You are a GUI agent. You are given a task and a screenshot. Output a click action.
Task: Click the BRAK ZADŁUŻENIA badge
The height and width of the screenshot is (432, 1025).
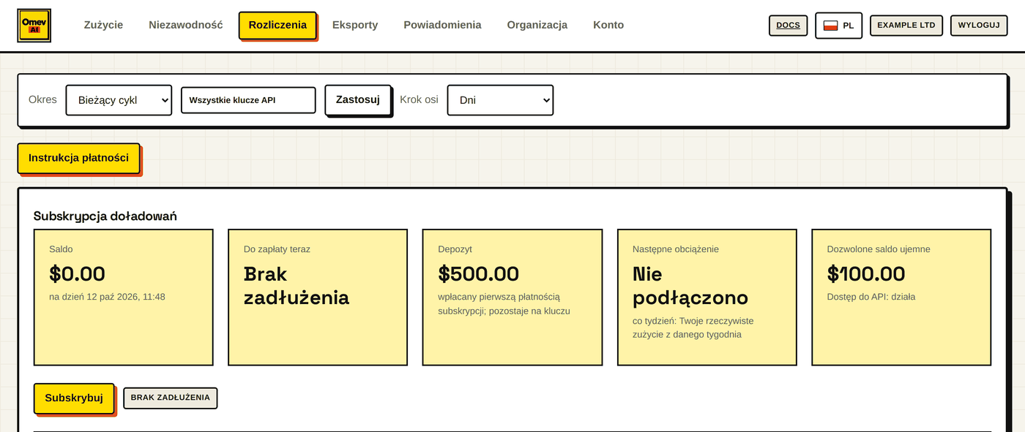tap(171, 398)
